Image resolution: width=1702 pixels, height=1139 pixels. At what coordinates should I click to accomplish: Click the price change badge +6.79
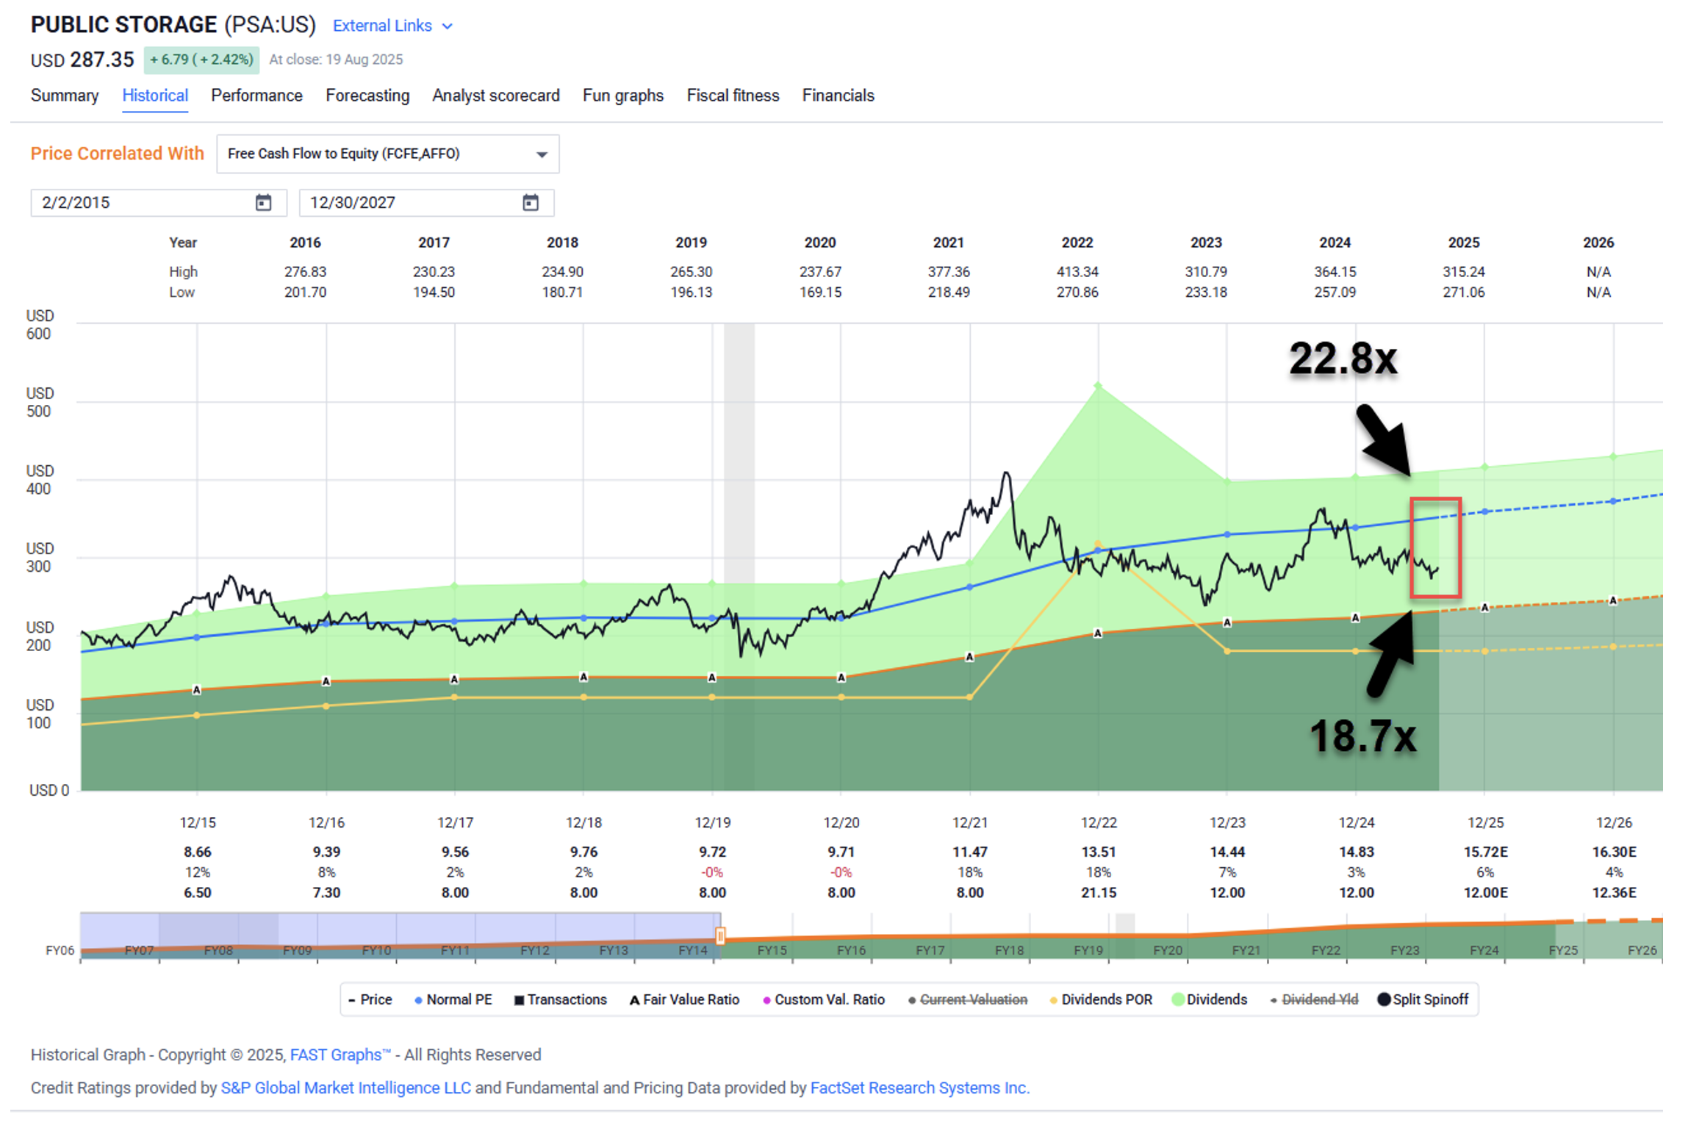click(201, 60)
